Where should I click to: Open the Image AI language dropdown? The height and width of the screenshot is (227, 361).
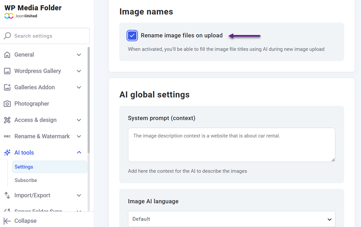coord(232,219)
